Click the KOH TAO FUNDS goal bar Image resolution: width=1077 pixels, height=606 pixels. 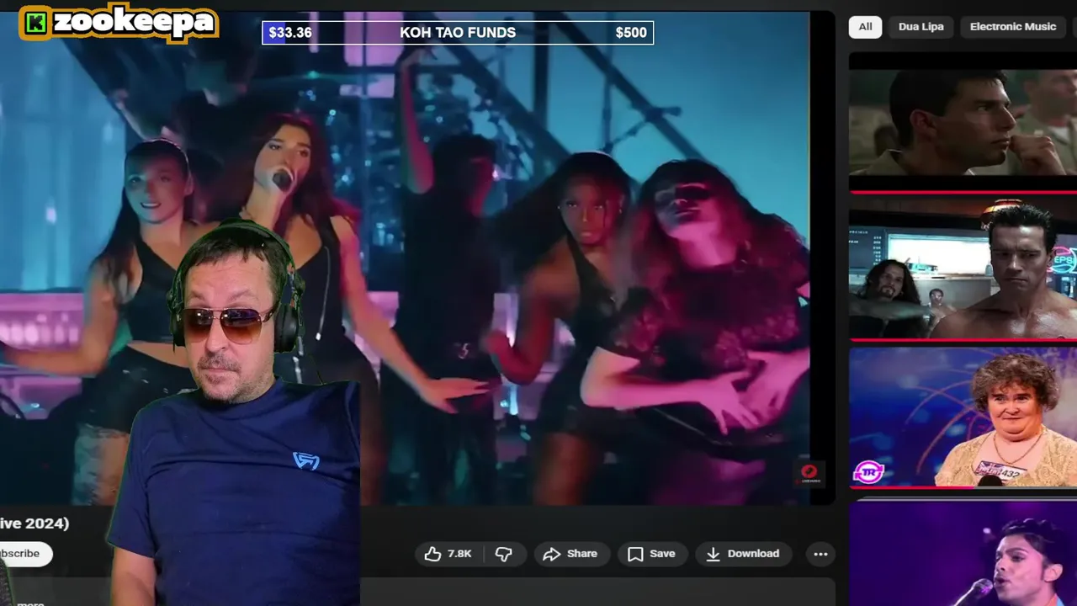click(458, 33)
